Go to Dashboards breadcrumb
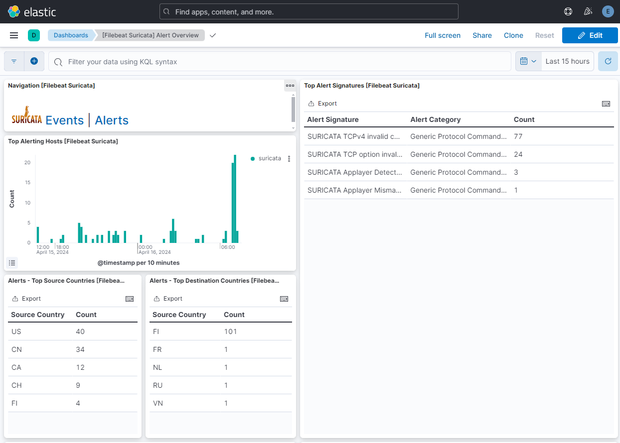620x443 pixels. point(71,35)
